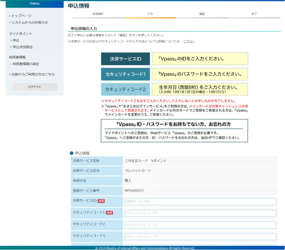Select 申込 under マイナポイント menu
This screenshot has height=250, width=285.
tap(16, 40)
